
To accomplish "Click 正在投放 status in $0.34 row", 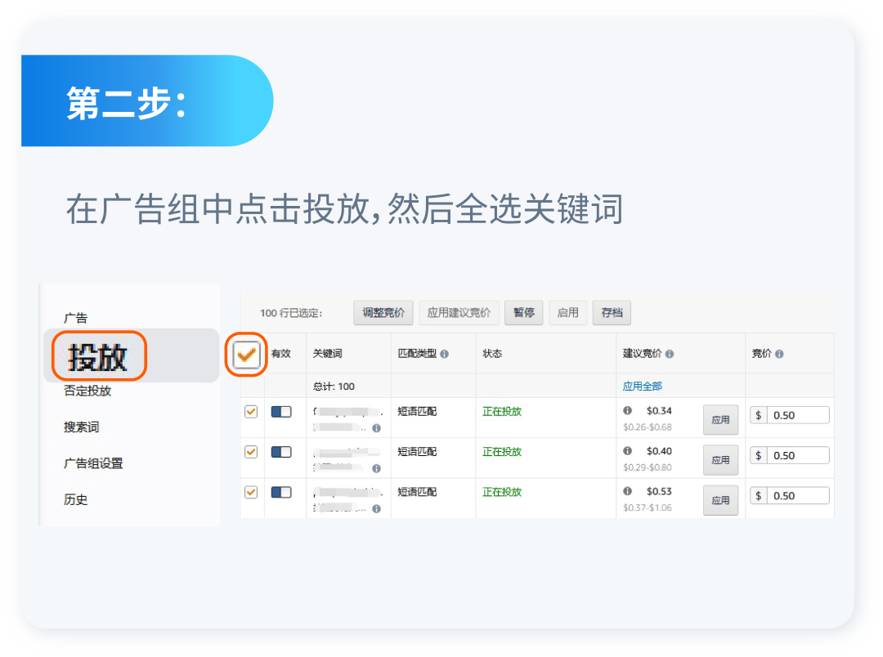I will pyautogui.click(x=502, y=412).
